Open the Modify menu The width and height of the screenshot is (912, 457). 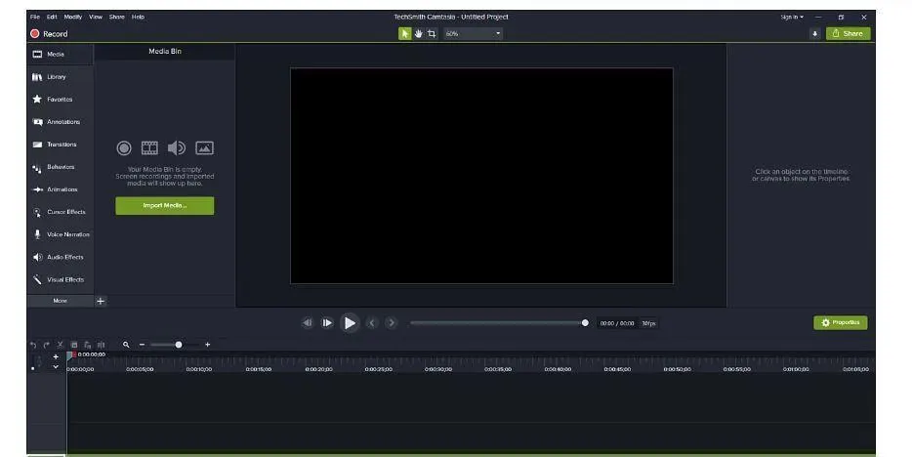tap(72, 17)
